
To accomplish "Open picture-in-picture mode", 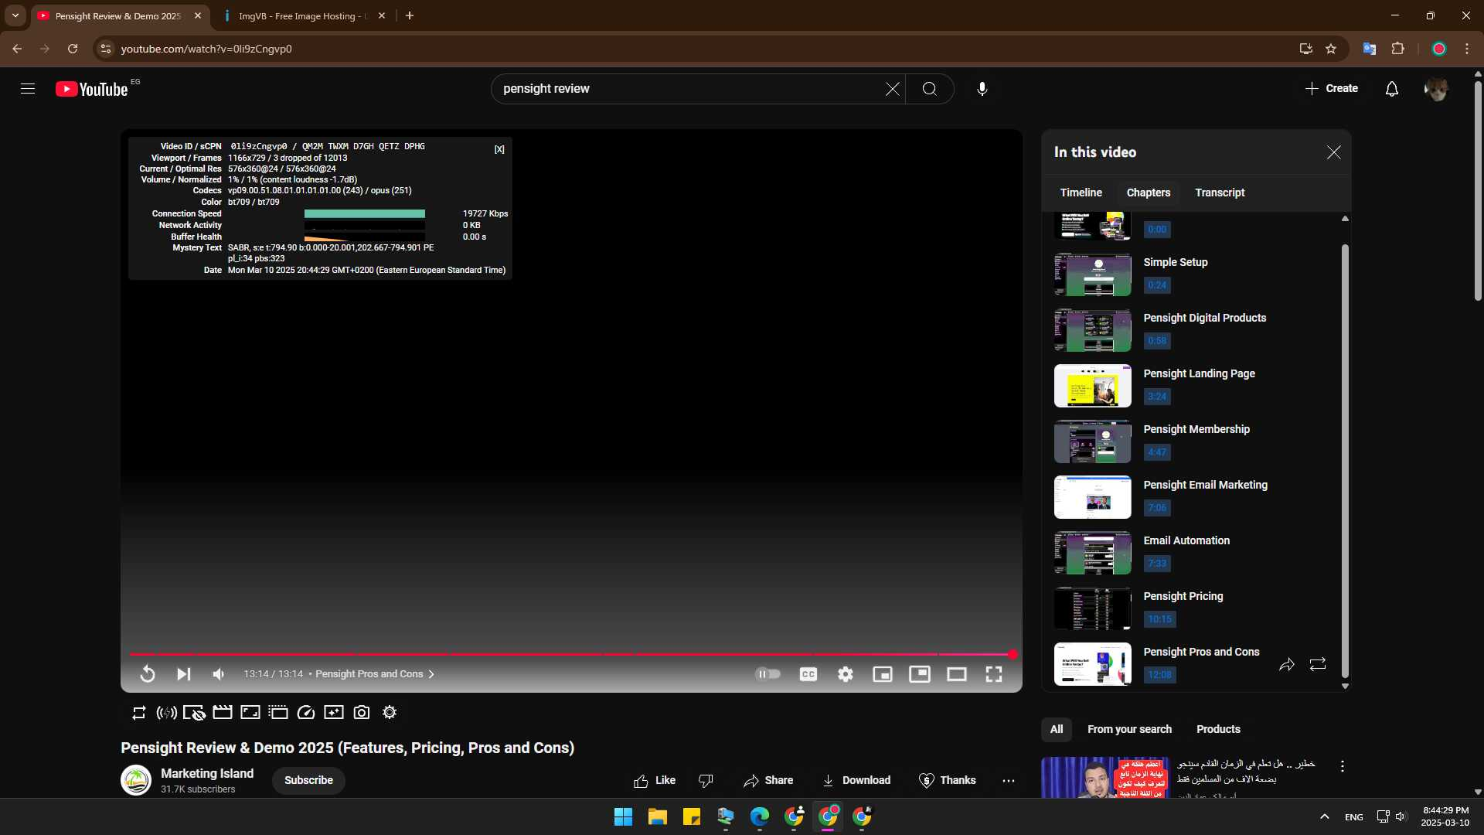I will tap(920, 674).
